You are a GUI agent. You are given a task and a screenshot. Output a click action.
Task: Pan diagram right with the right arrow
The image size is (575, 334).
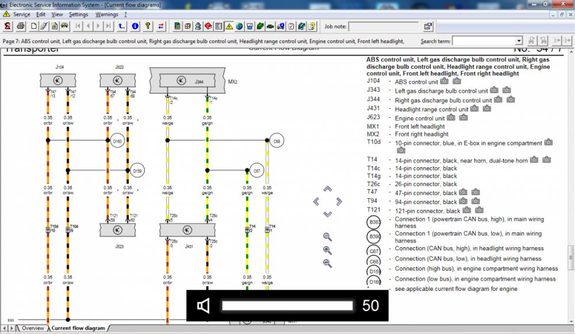[x=339, y=201]
